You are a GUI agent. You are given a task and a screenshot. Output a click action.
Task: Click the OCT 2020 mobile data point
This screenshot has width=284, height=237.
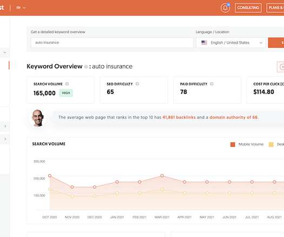(50, 175)
